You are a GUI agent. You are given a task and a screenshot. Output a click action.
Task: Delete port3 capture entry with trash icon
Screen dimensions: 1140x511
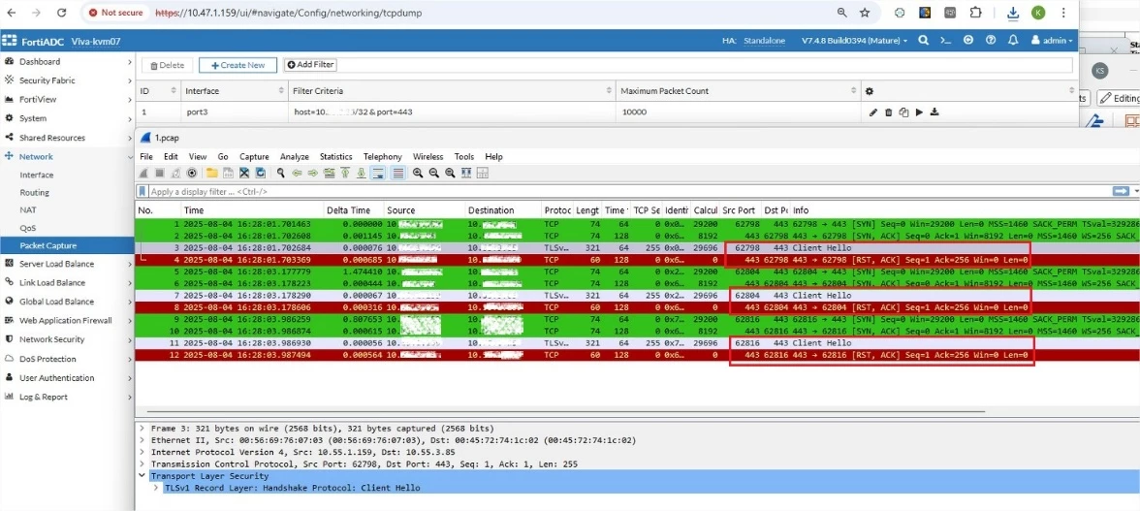tap(888, 112)
